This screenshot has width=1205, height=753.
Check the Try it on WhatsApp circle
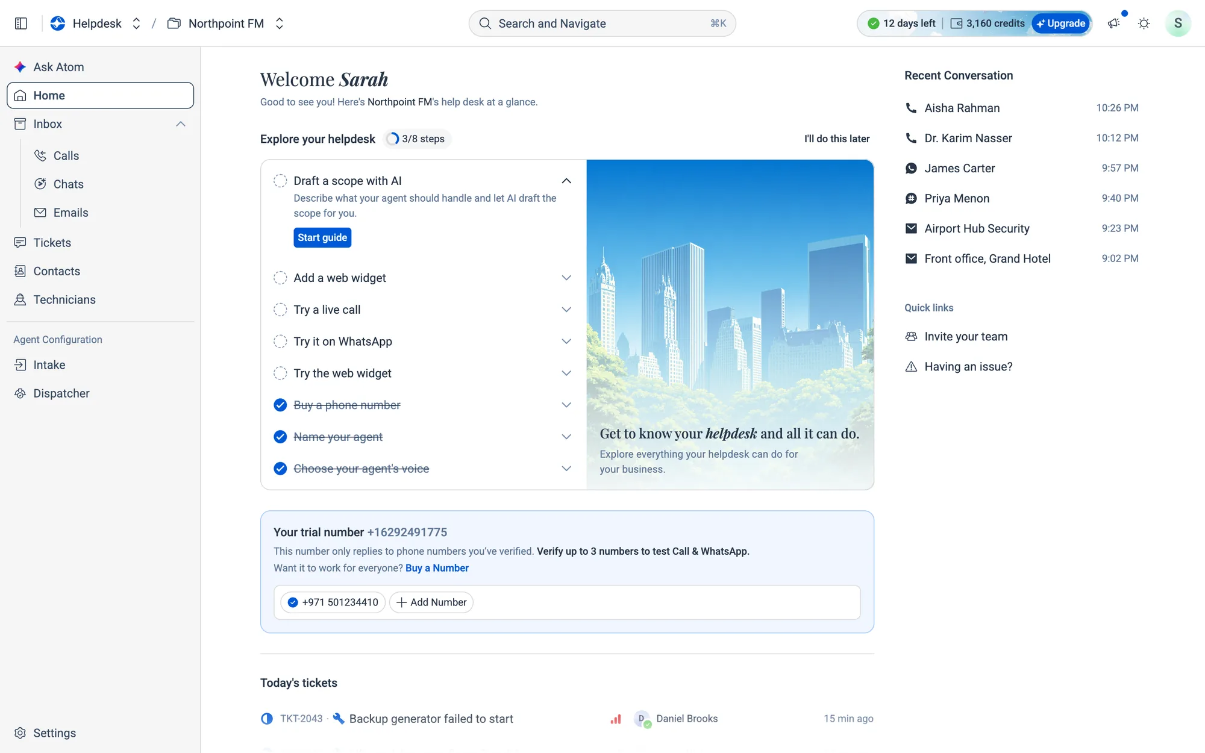(280, 342)
